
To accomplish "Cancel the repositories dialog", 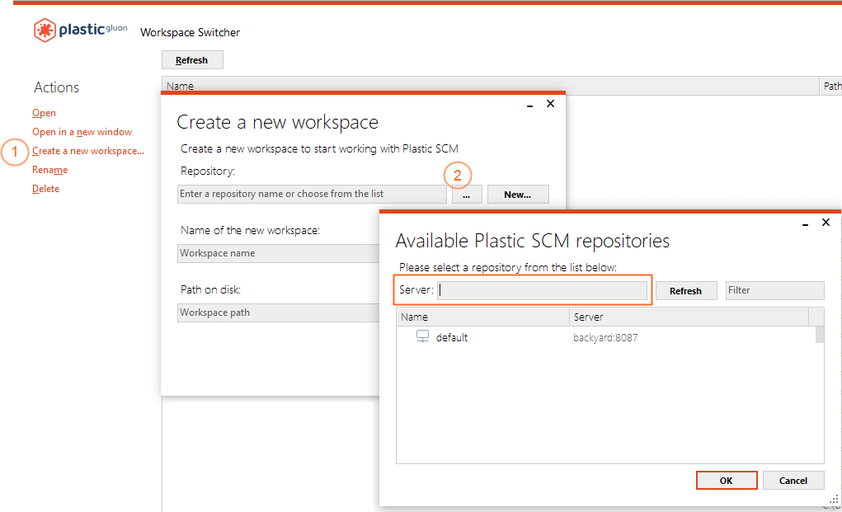I will pos(793,481).
